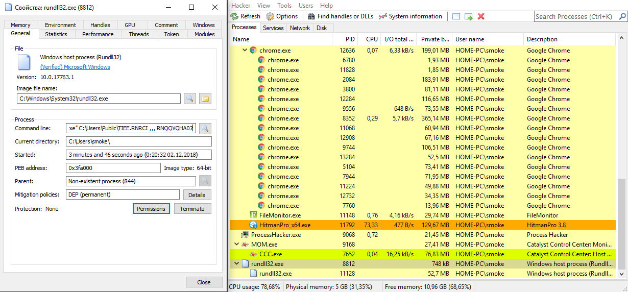
Task: Open the Verified Microsoft Windows link
Action: [75, 67]
